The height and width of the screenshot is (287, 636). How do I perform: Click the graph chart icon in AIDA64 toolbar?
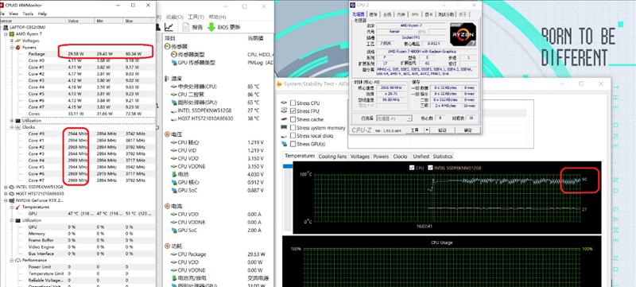[169, 27]
